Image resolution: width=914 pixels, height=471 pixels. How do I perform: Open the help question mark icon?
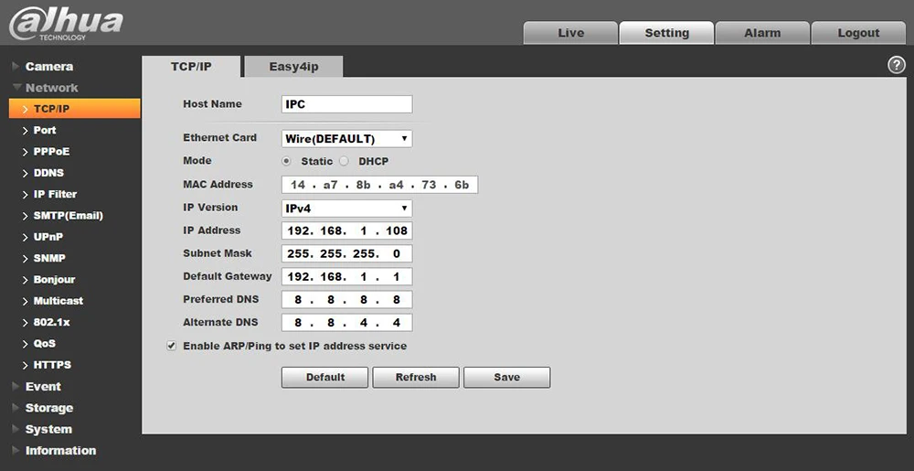click(896, 65)
